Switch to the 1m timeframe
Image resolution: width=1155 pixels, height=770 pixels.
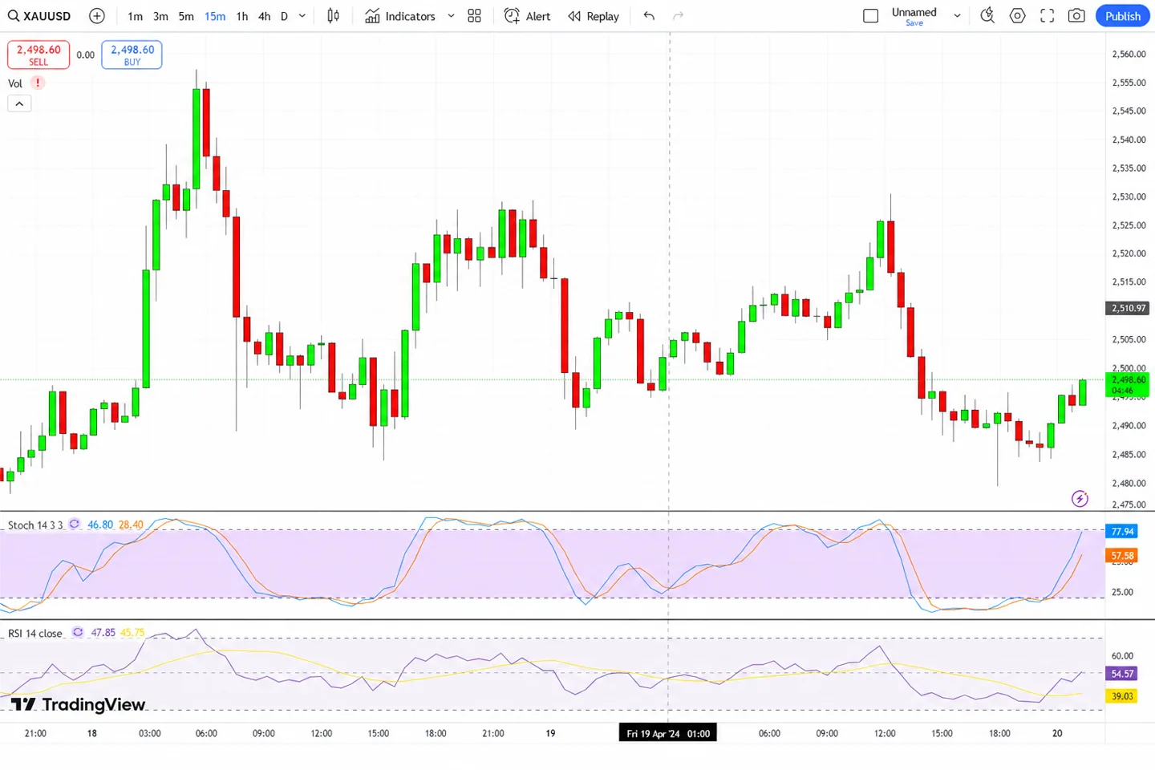click(x=135, y=16)
